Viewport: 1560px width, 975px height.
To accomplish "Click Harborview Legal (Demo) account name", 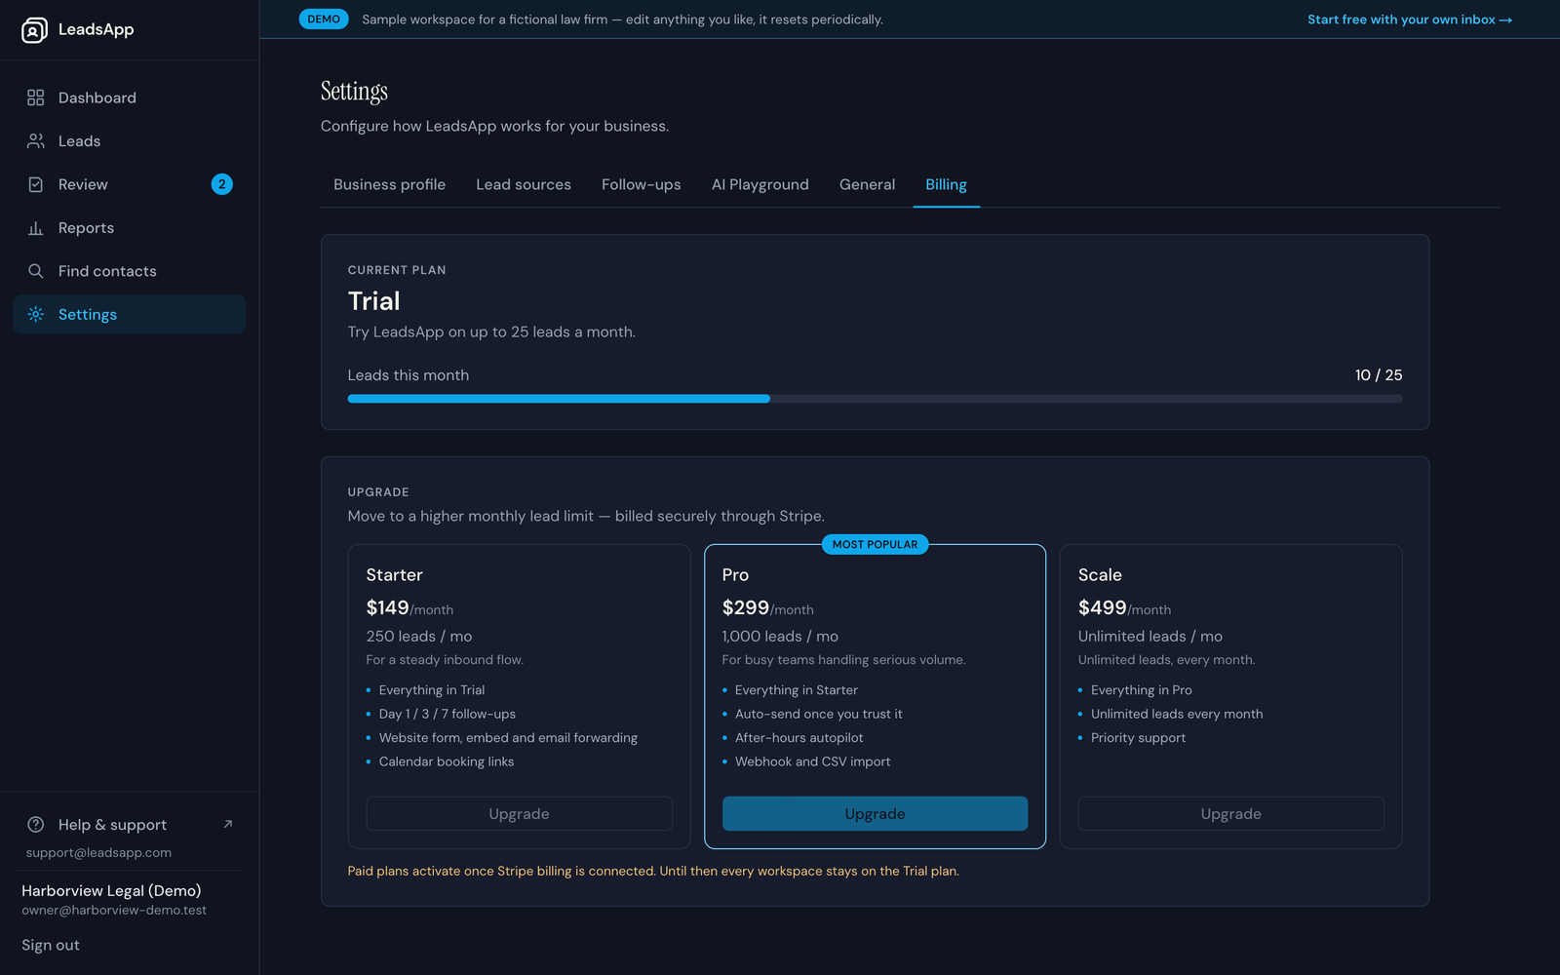I will 111,890.
